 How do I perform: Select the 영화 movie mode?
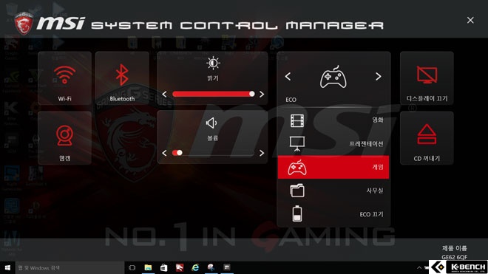click(333, 120)
